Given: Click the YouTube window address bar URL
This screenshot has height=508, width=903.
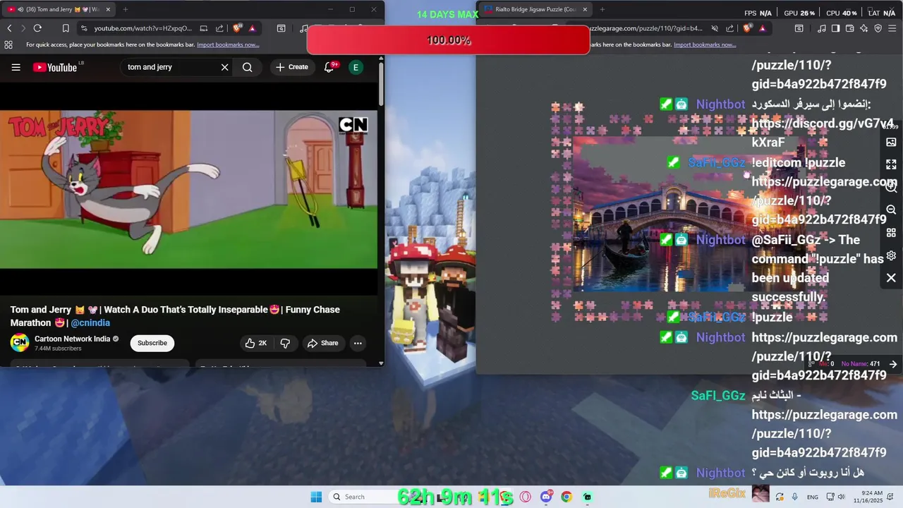Looking at the screenshot, I should click(x=143, y=28).
